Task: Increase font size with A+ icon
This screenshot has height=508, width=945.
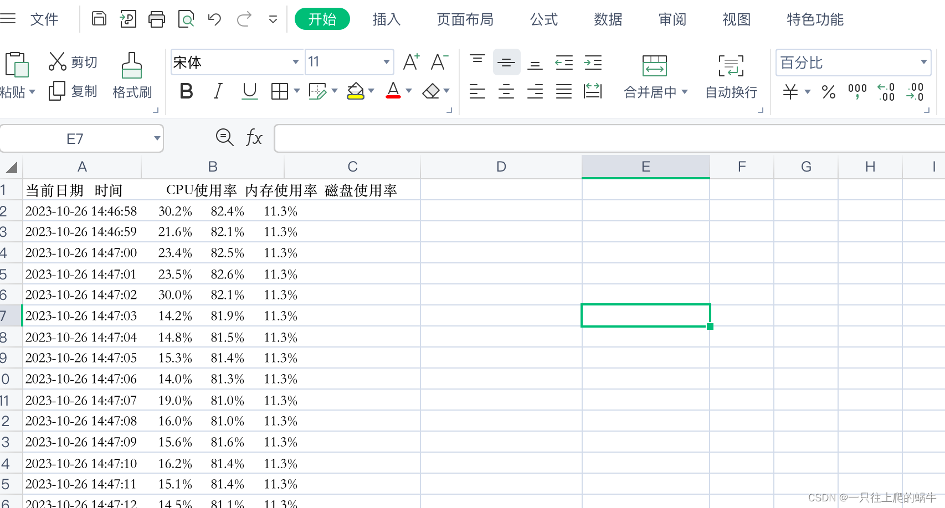Action: pyautogui.click(x=411, y=62)
